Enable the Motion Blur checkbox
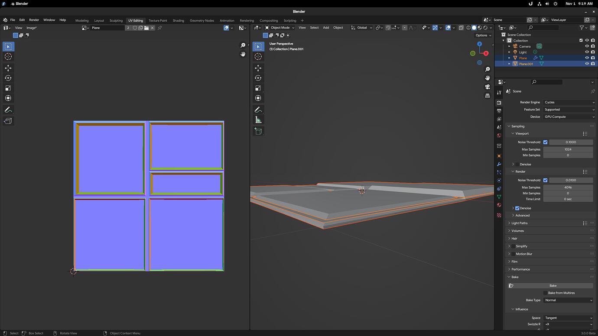598x336 pixels. pyautogui.click(x=513, y=254)
